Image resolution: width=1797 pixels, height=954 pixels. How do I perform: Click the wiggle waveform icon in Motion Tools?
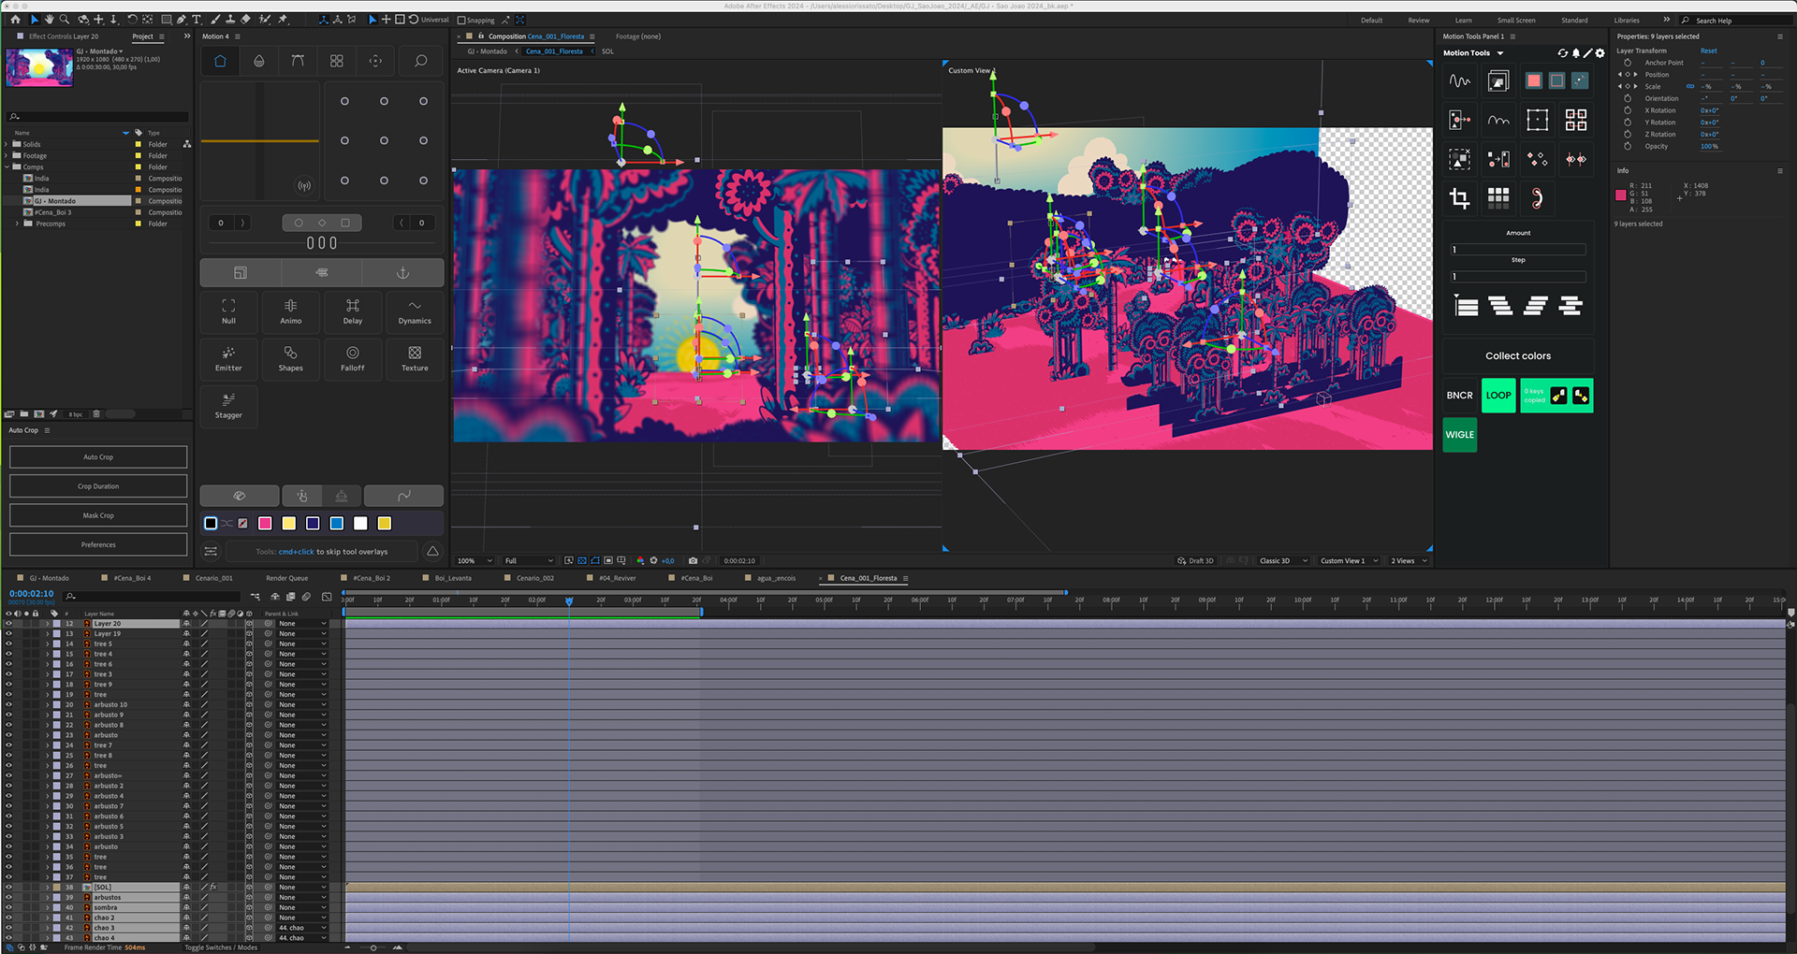[x=1459, y=81]
